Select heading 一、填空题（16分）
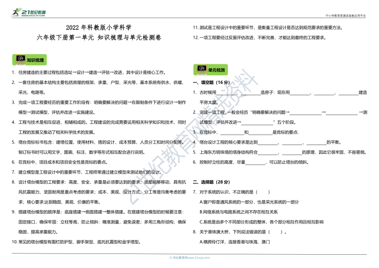 click(x=211, y=82)
